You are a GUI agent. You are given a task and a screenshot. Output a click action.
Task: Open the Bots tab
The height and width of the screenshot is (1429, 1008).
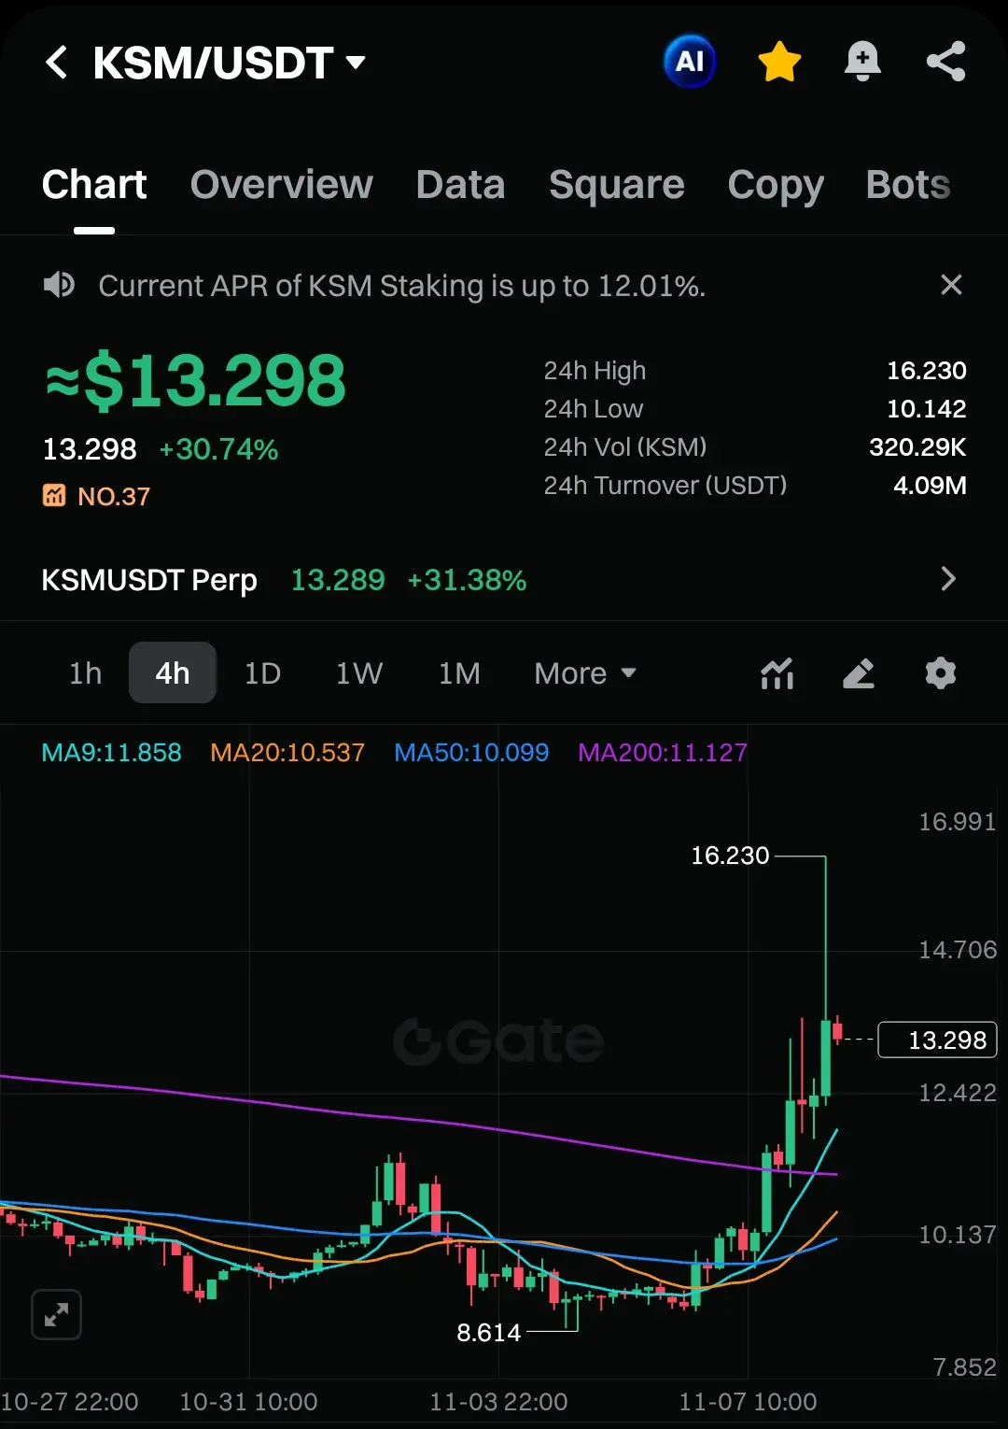pos(908,184)
